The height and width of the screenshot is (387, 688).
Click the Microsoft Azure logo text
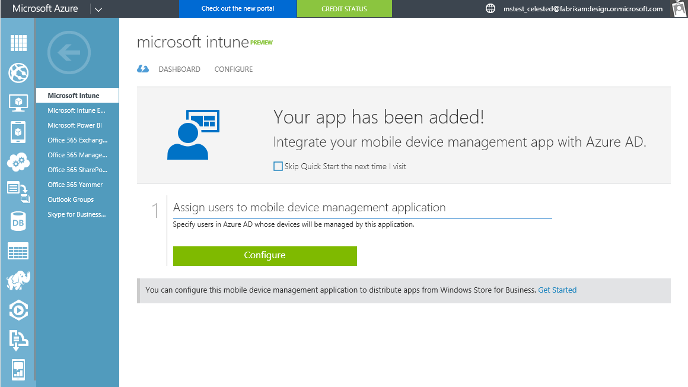tap(45, 8)
